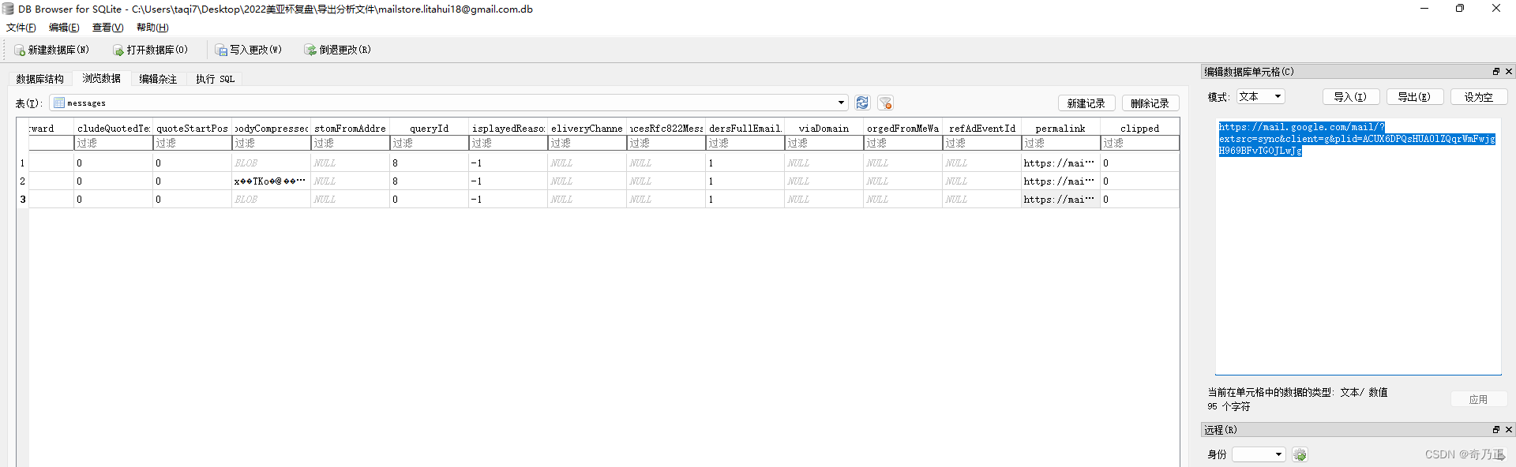Click the filter field under viaDomain column
Viewport: 1516px width, 467px height.
click(824, 143)
